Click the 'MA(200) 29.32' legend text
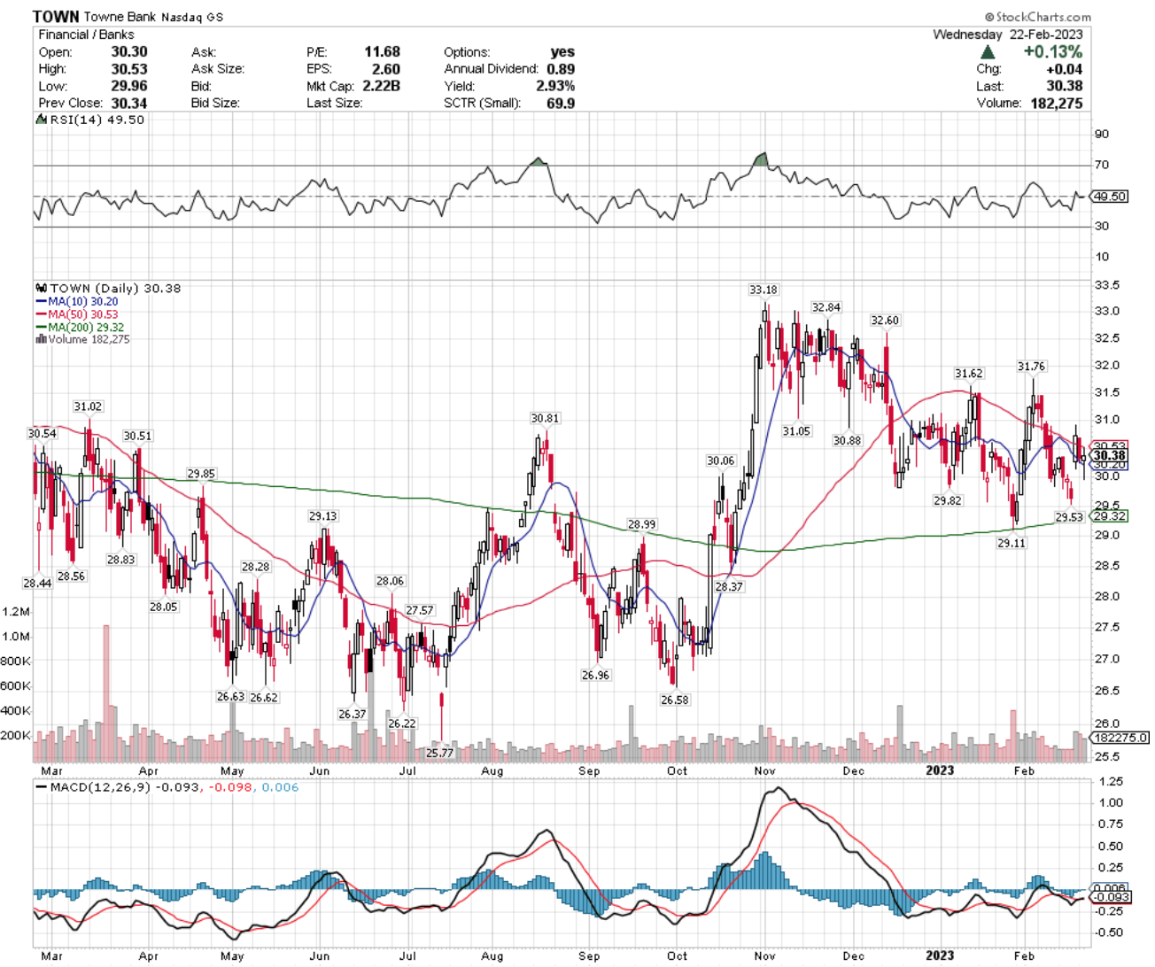1155x967 pixels. point(87,328)
